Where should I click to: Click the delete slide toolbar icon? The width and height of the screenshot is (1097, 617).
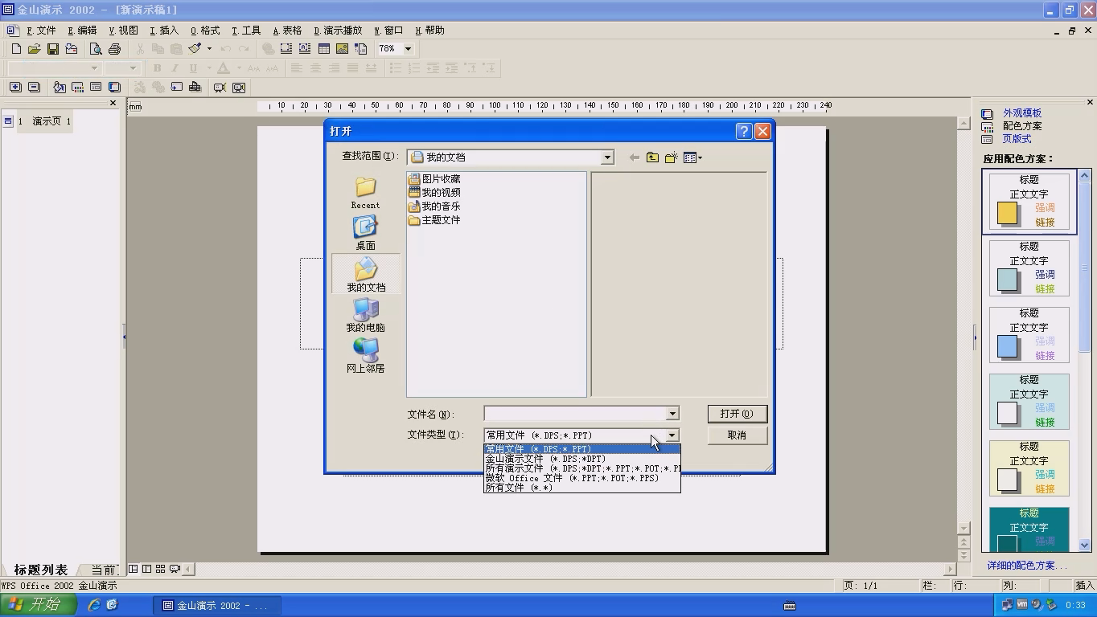point(34,88)
